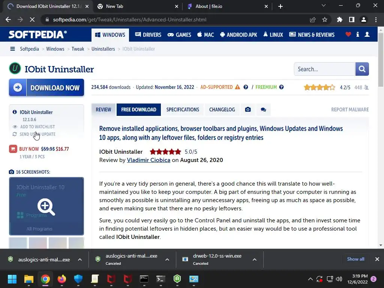Click the Download Now button
This screenshot has height=288, width=384.
point(46,87)
